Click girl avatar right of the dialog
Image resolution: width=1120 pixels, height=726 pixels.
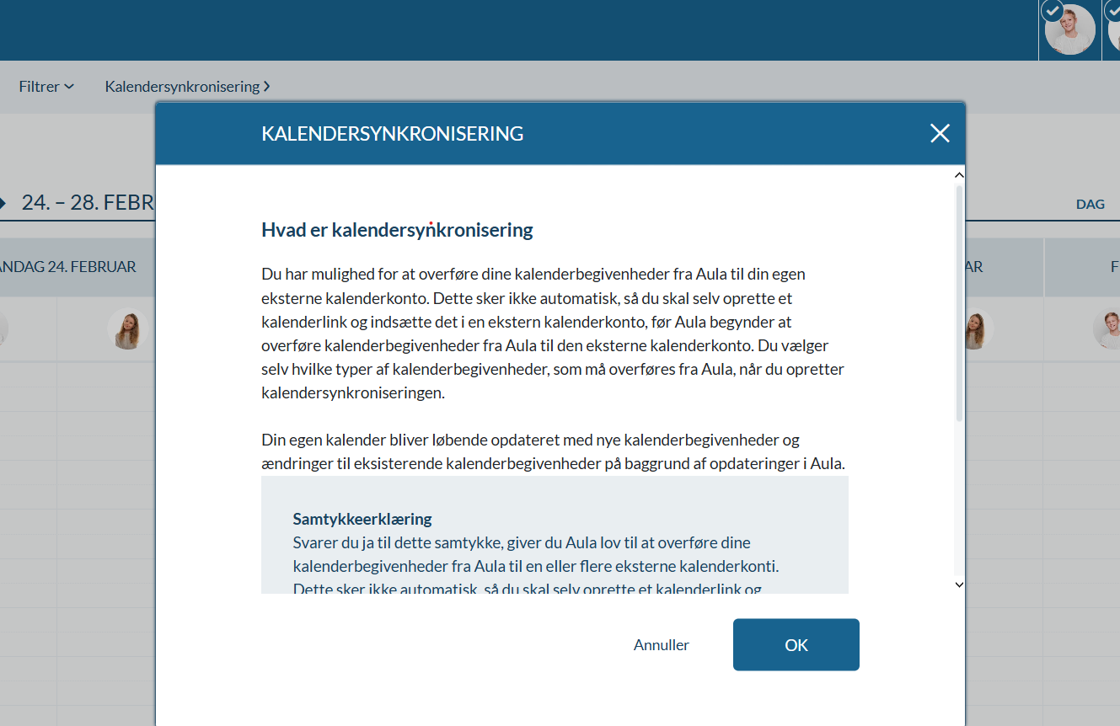(x=975, y=330)
